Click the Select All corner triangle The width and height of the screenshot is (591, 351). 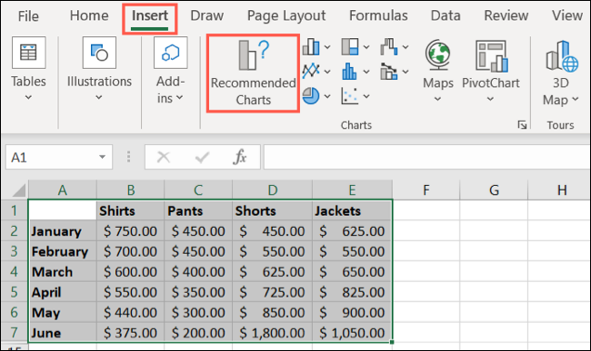click(18, 190)
